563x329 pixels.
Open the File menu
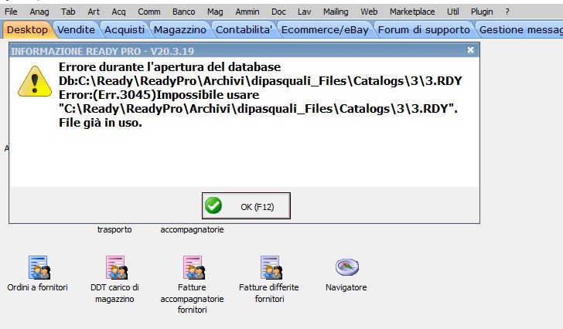pyautogui.click(x=11, y=12)
